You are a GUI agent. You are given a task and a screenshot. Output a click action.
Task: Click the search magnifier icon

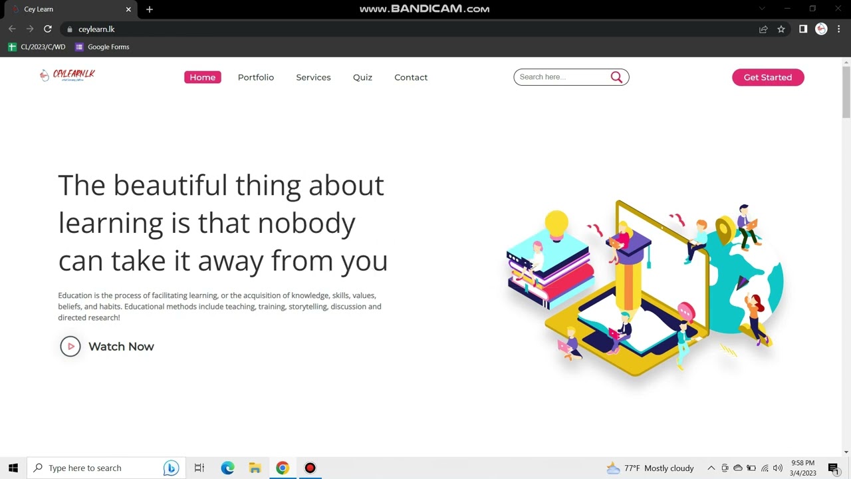coord(616,77)
